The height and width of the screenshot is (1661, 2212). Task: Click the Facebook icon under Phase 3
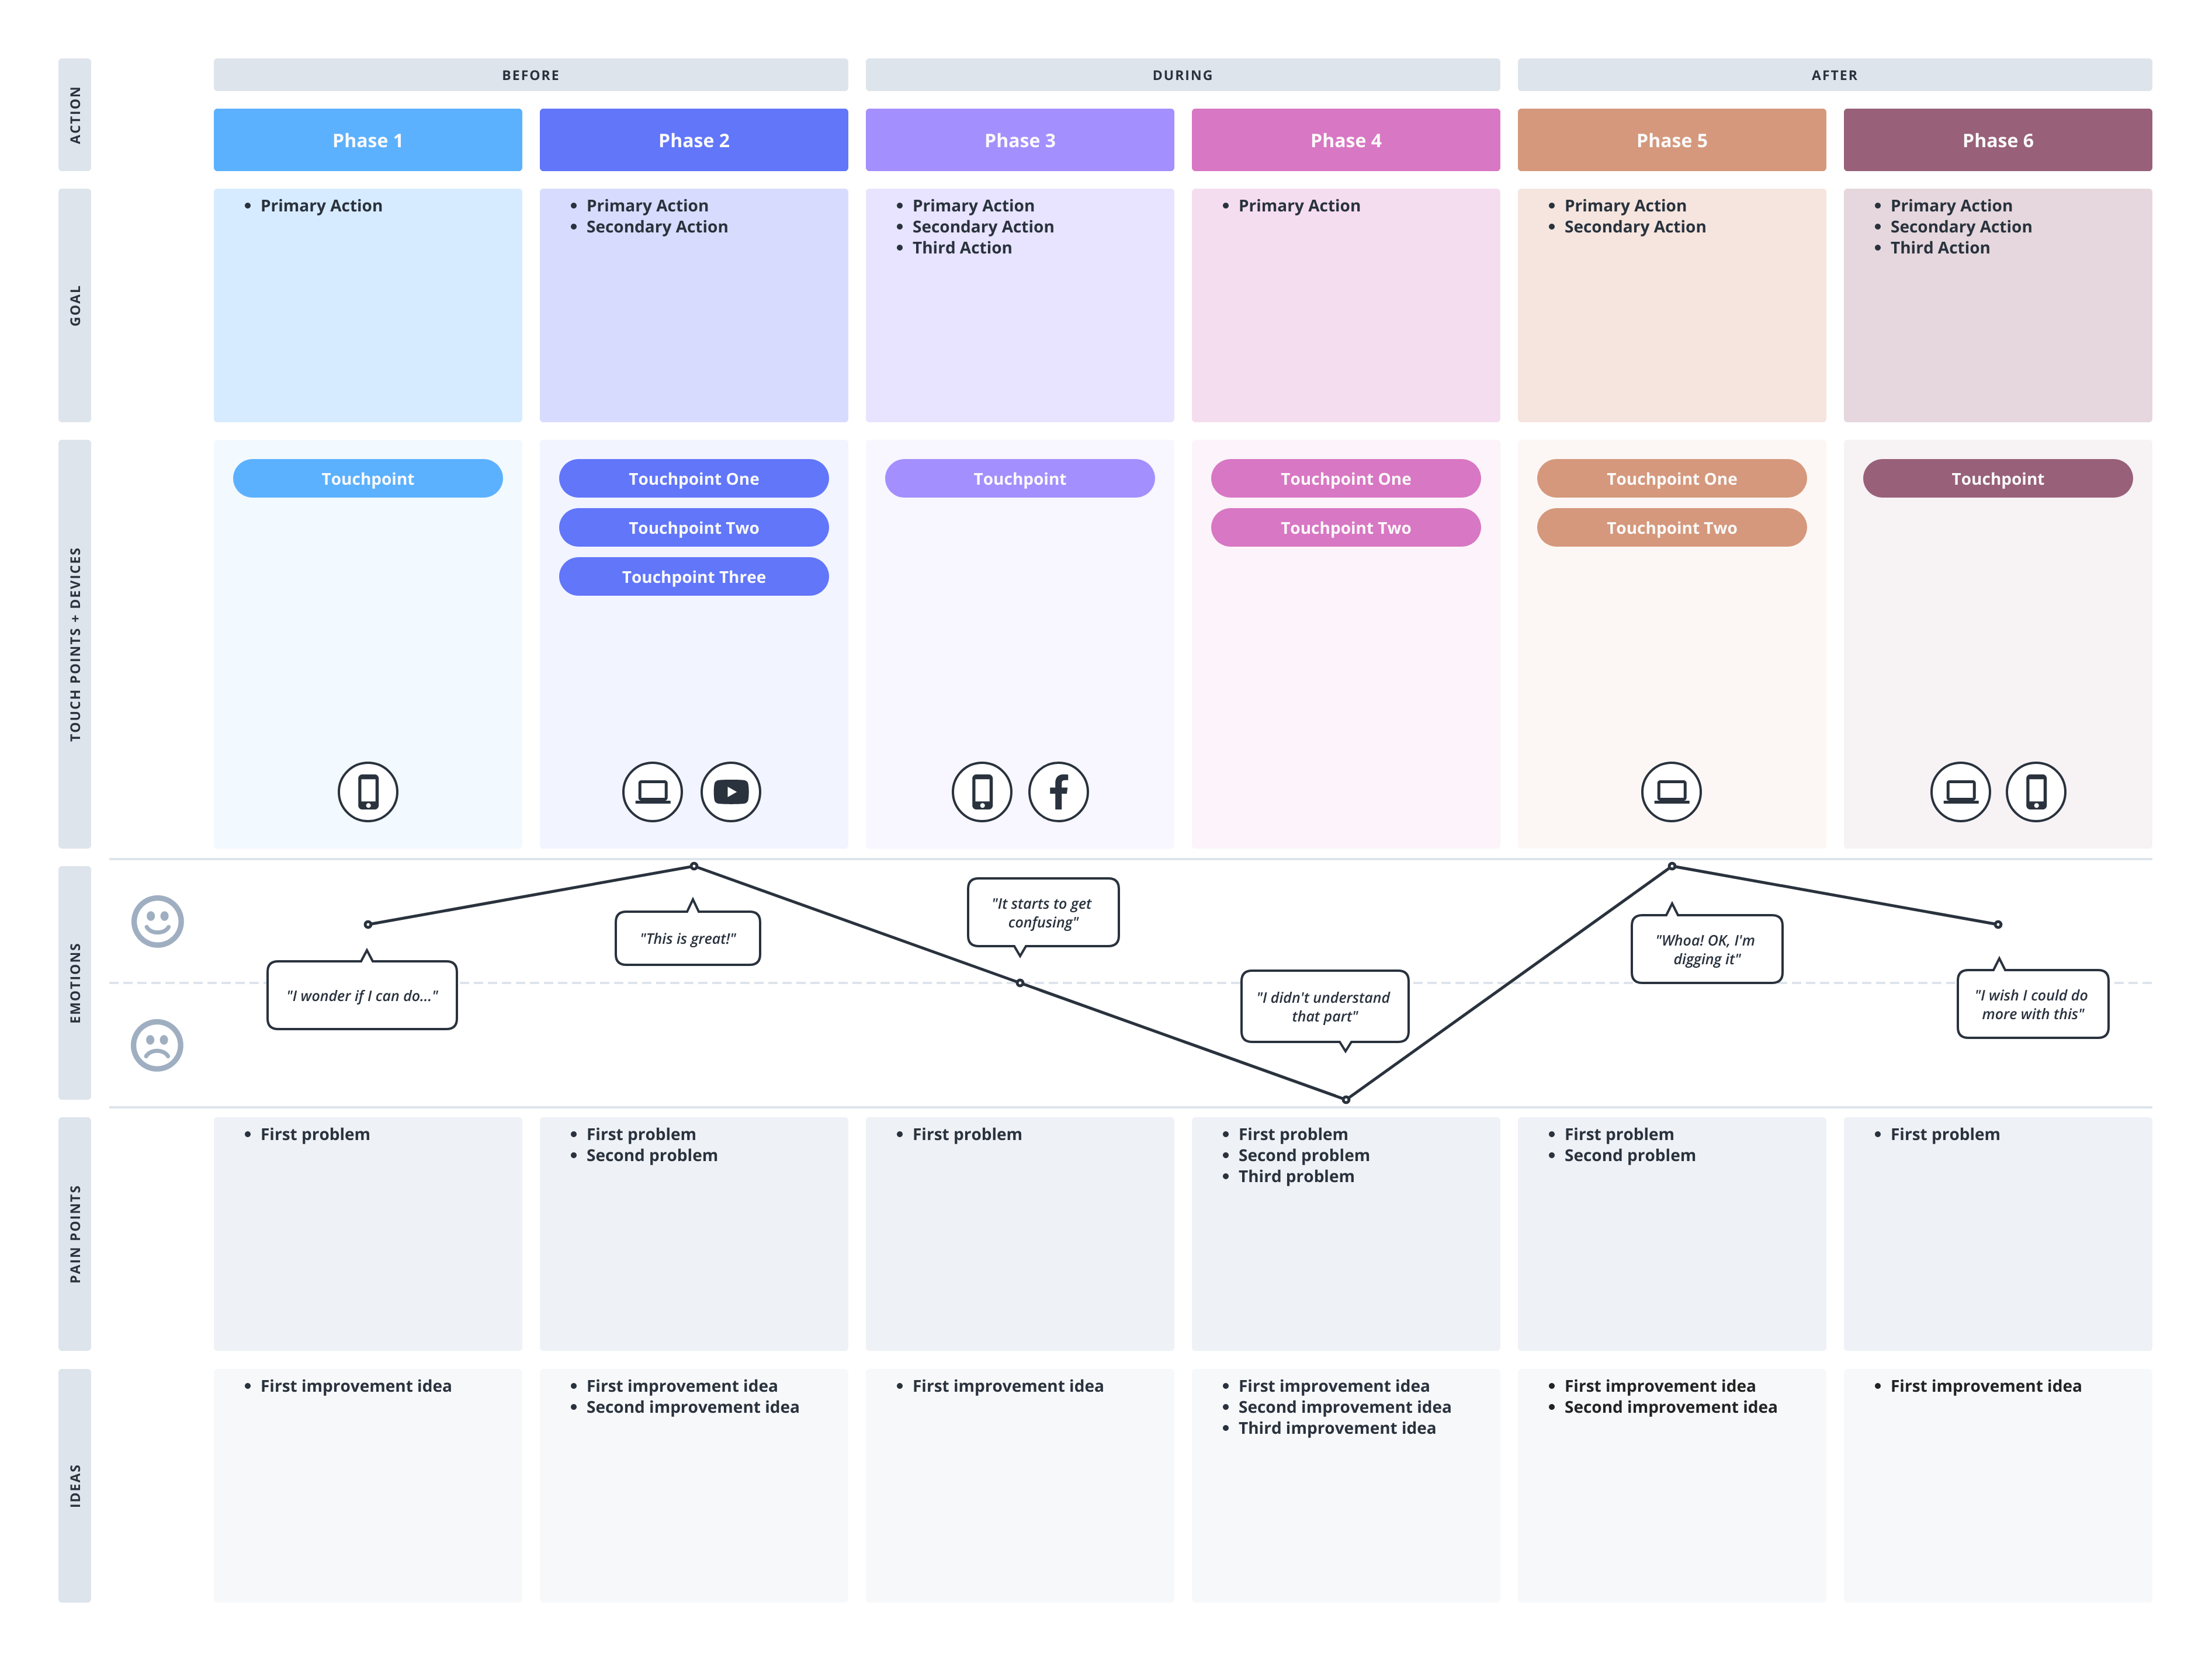pyautogui.click(x=1058, y=791)
